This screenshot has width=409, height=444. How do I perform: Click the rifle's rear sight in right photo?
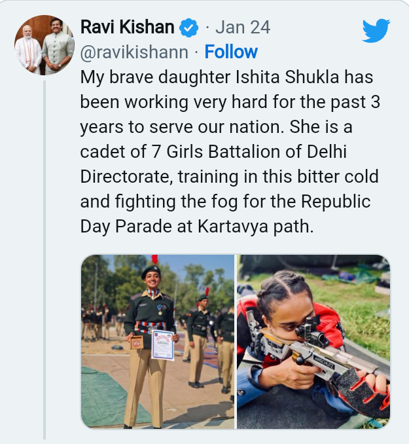click(x=310, y=331)
